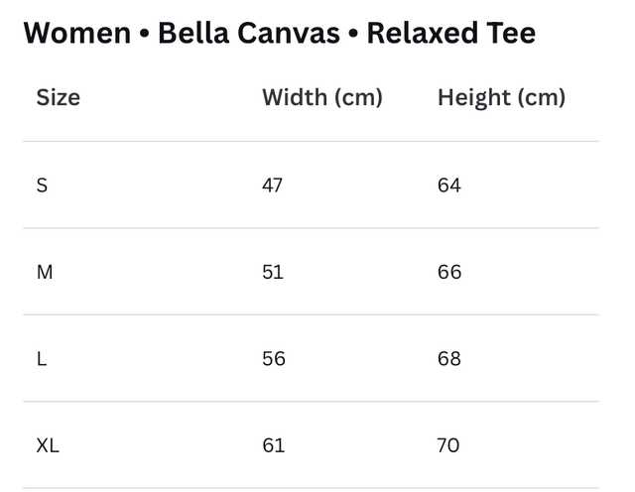Choose the width value 61

tap(274, 445)
